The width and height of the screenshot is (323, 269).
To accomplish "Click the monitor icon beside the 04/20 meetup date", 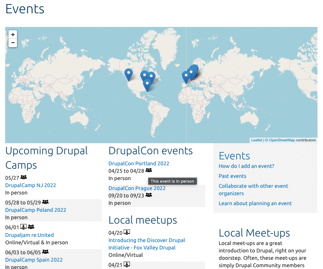I will 127,232.
